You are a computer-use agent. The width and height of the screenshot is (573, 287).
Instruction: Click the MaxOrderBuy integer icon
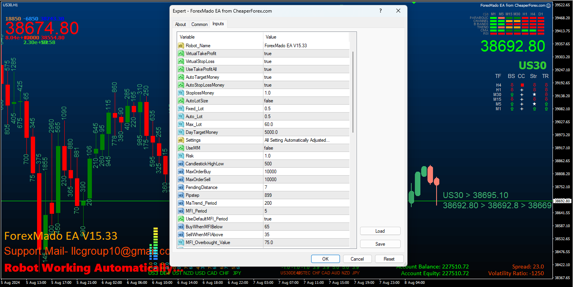click(181, 172)
